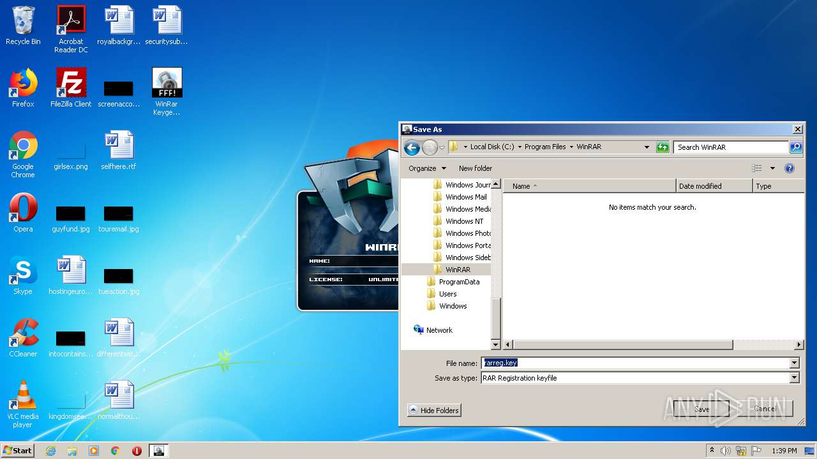
Task: Open Windows Explorer from the taskbar
Action: point(72,451)
